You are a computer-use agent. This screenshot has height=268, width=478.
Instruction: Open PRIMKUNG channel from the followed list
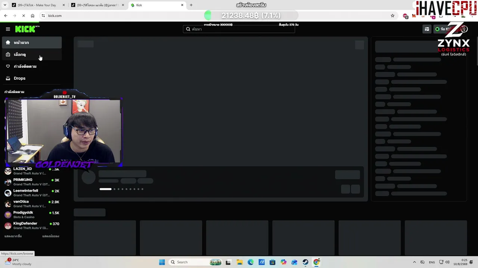[x=32, y=182]
